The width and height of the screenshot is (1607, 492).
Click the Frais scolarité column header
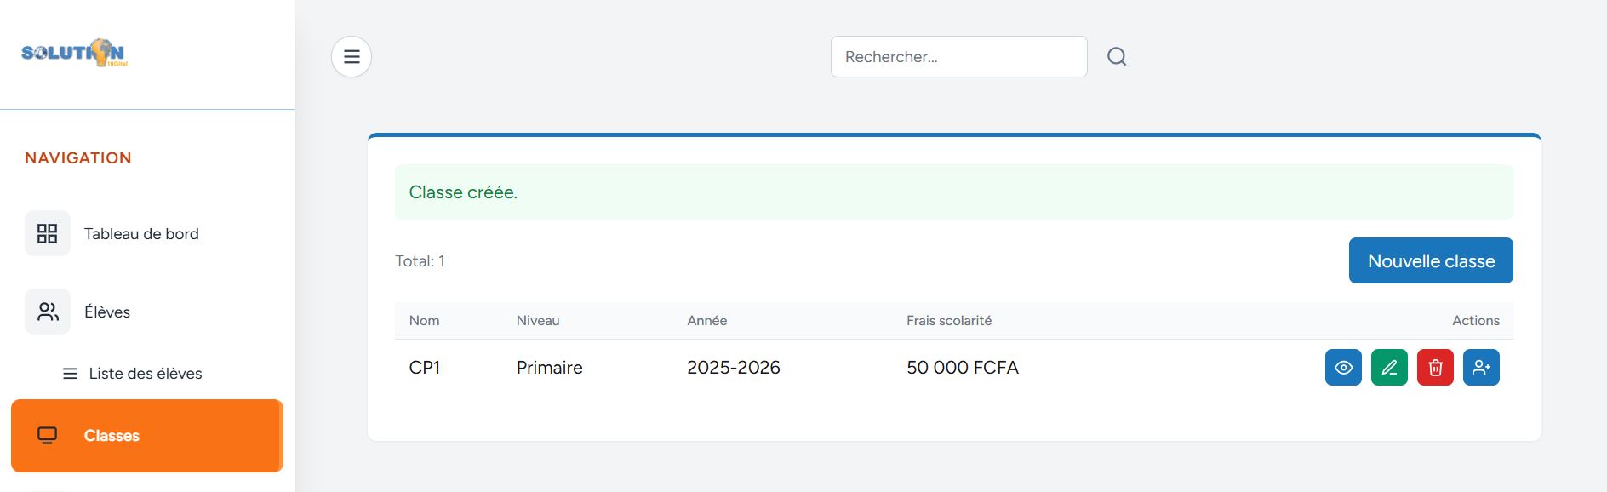(x=948, y=321)
